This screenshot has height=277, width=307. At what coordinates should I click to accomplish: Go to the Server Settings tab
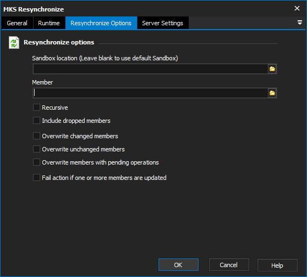[x=163, y=23]
